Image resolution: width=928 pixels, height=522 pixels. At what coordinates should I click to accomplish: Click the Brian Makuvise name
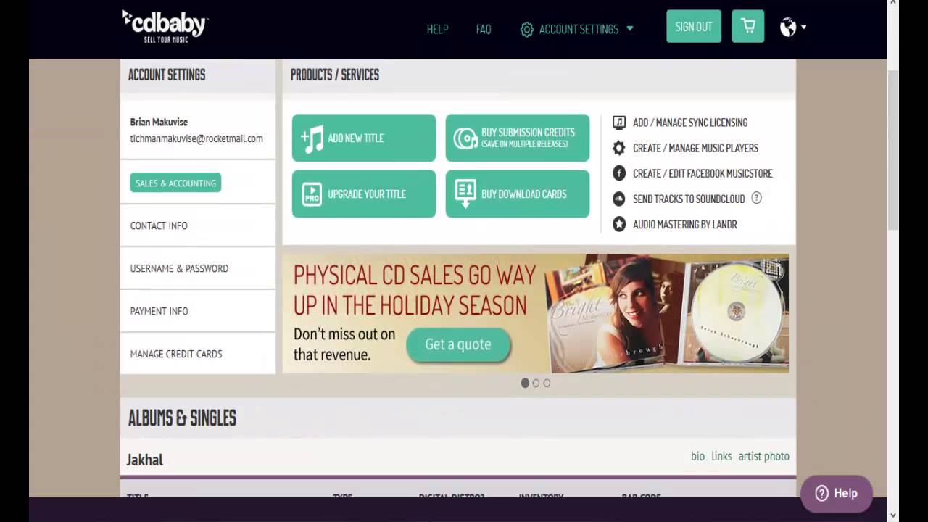(159, 122)
